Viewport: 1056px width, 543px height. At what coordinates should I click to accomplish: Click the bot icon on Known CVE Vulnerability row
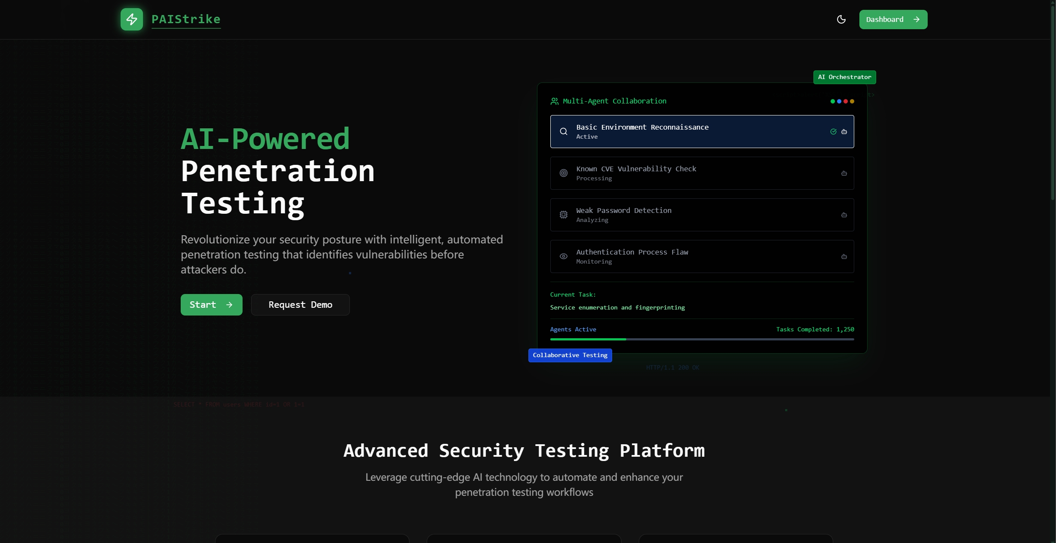tap(844, 173)
